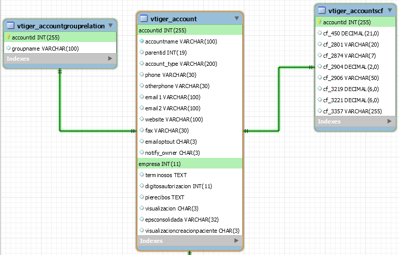Collapse the vtiger_accountgrouprelation table

pyautogui.click(x=111, y=25)
